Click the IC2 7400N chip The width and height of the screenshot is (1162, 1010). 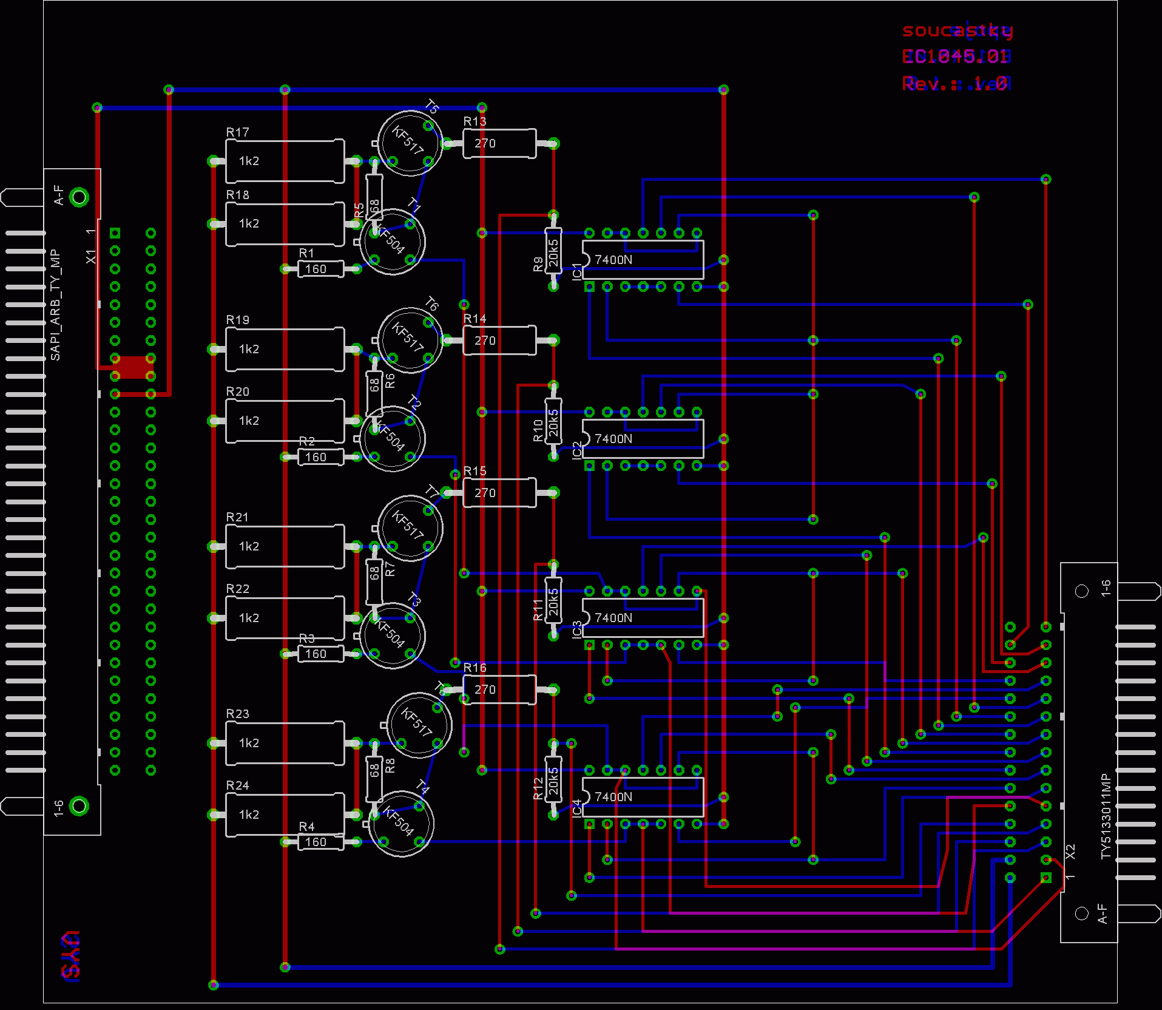point(642,439)
